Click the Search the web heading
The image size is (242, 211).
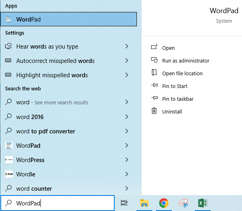23,88
